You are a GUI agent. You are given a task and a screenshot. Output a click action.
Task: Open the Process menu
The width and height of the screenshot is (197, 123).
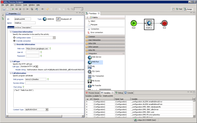coord(18,5)
